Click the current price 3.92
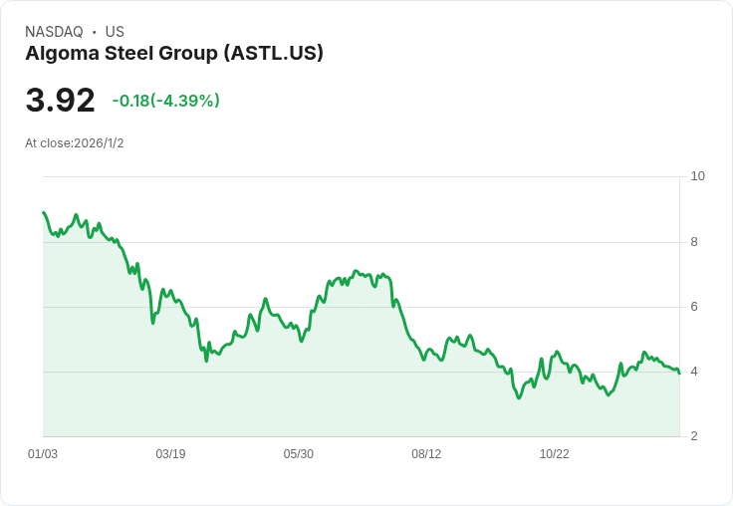The image size is (733, 506). (60, 100)
